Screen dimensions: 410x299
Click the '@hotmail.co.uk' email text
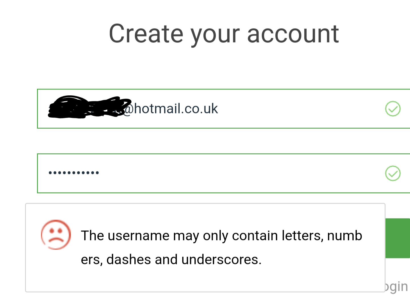pos(172,109)
